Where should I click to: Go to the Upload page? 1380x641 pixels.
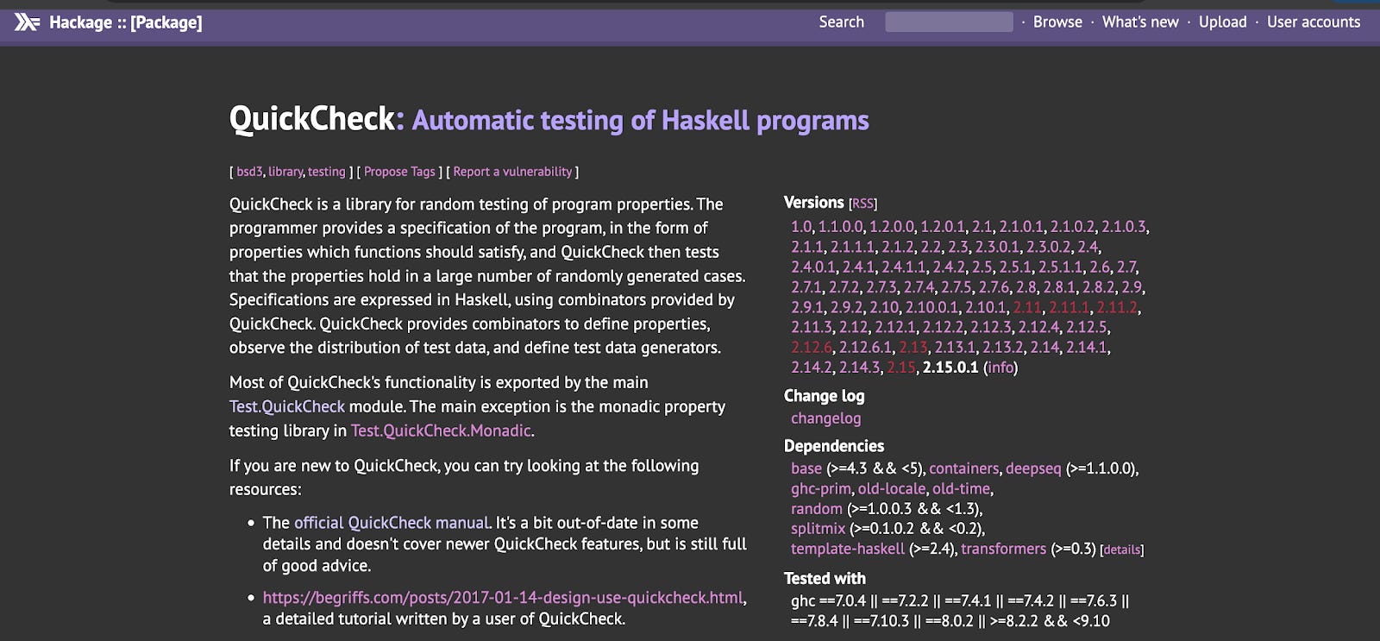tap(1222, 22)
